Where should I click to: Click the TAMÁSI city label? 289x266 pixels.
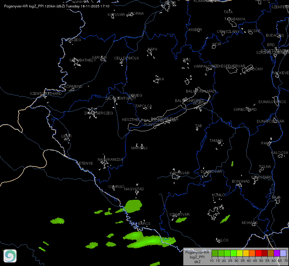[x=216, y=140]
